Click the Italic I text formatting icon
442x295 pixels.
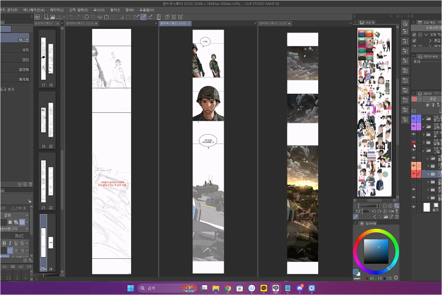click(x=10, y=243)
